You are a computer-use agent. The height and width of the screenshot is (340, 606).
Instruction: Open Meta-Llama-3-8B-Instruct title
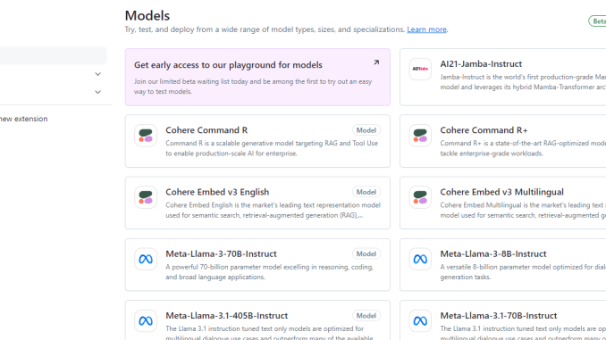(x=493, y=253)
